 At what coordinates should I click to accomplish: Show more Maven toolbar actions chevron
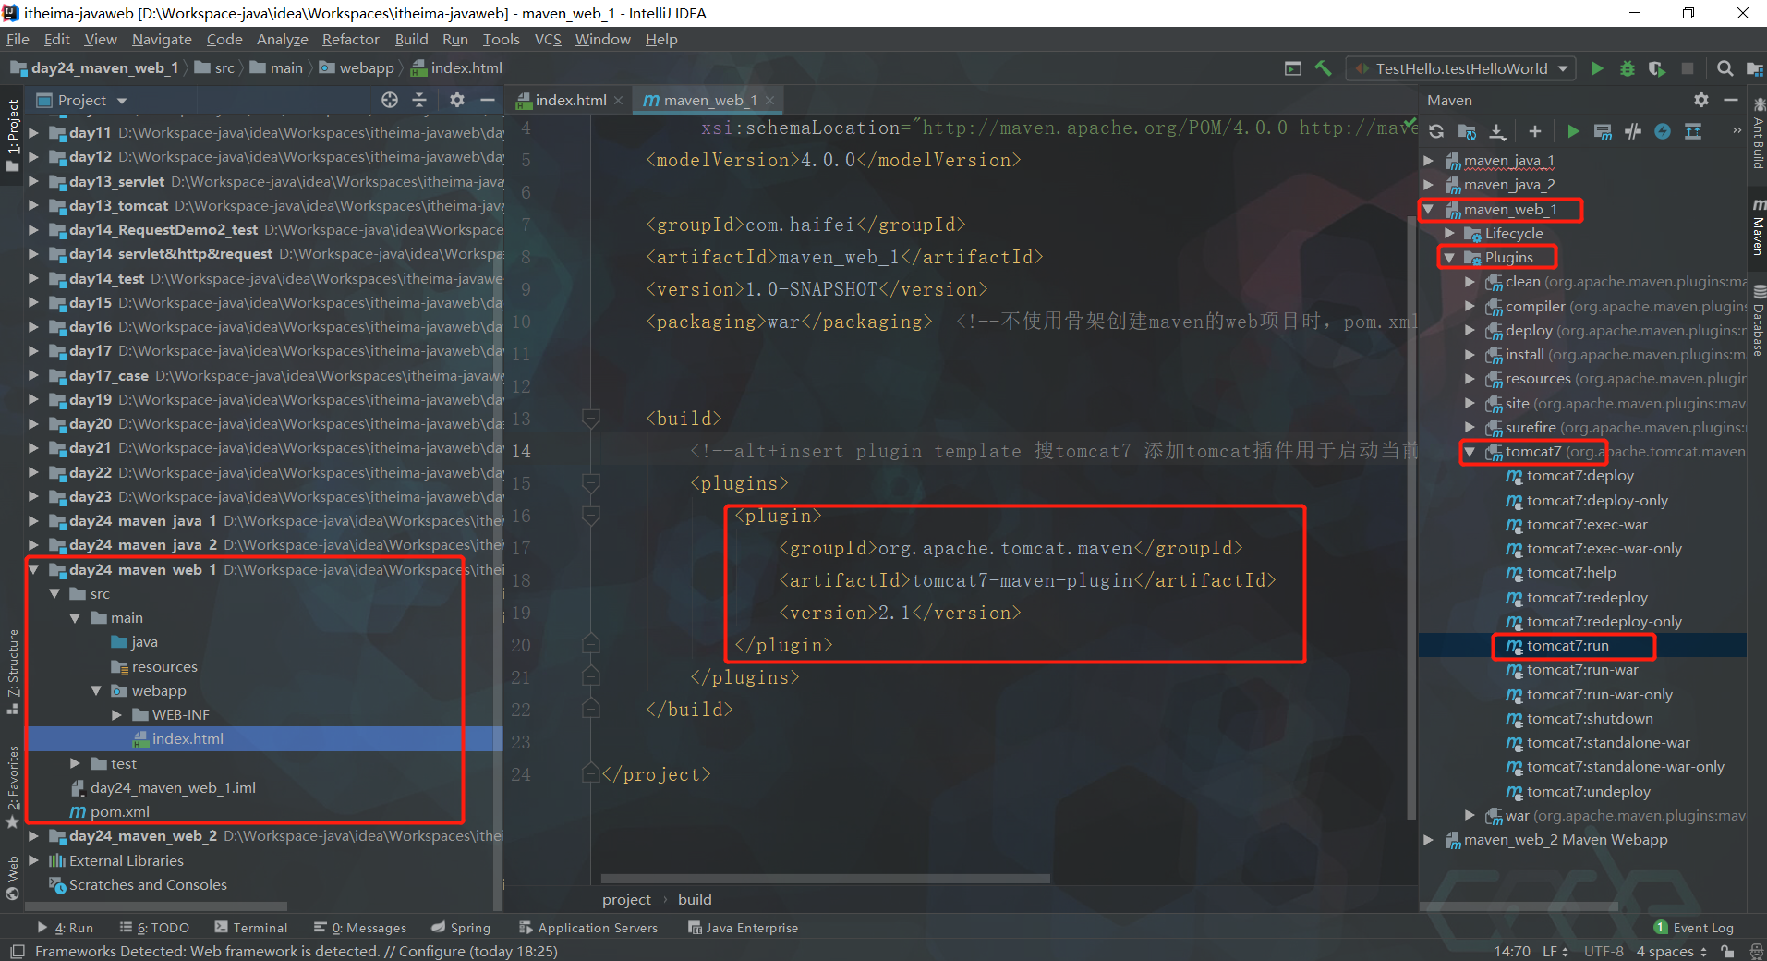pyautogui.click(x=1737, y=131)
